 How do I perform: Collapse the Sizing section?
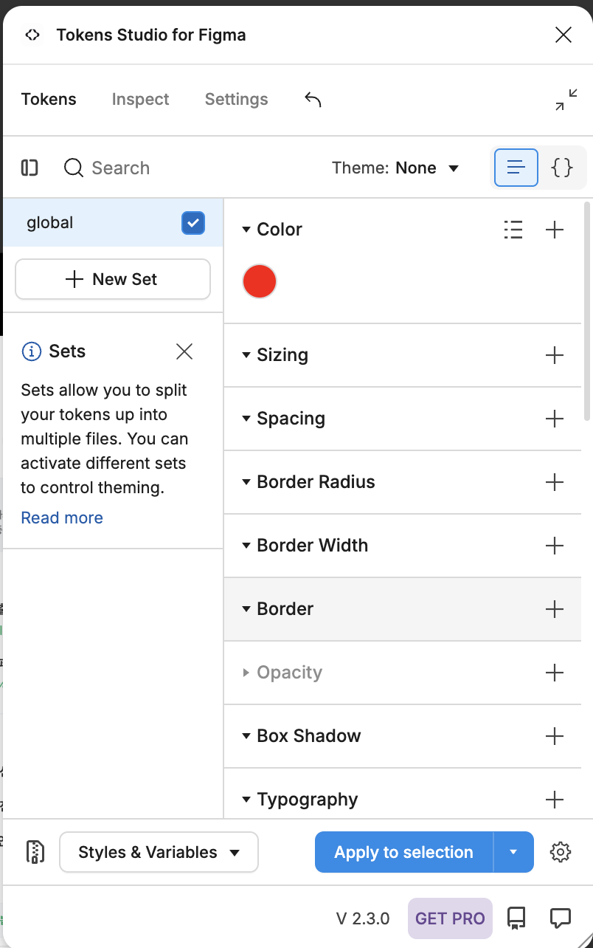click(246, 355)
